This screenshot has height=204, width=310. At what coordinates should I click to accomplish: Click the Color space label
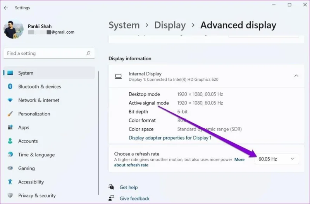coord(141,129)
